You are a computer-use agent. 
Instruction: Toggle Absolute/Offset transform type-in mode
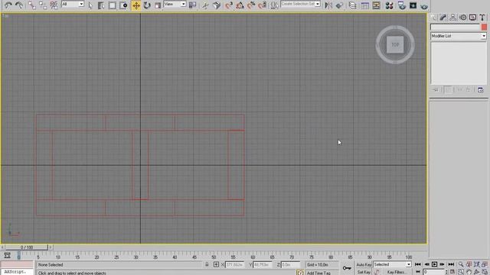(x=216, y=264)
